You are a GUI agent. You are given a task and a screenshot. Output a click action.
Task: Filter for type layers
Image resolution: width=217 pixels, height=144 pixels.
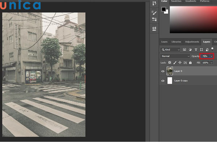tap(196, 50)
